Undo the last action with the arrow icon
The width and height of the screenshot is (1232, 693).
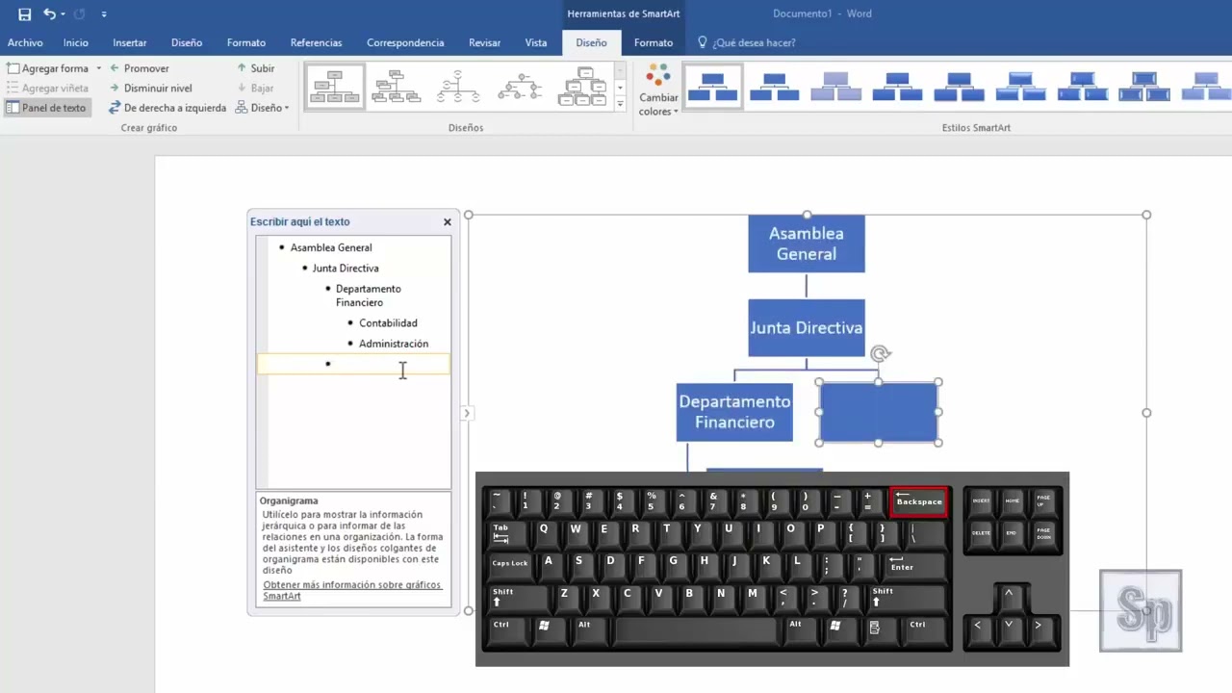point(49,14)
